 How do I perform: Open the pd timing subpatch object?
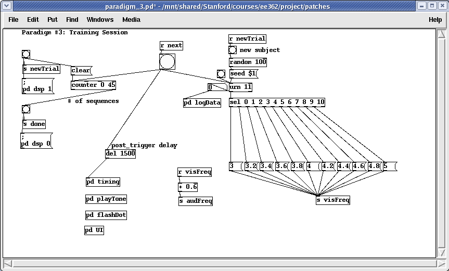pyautogui.click(x=103, y=182)
